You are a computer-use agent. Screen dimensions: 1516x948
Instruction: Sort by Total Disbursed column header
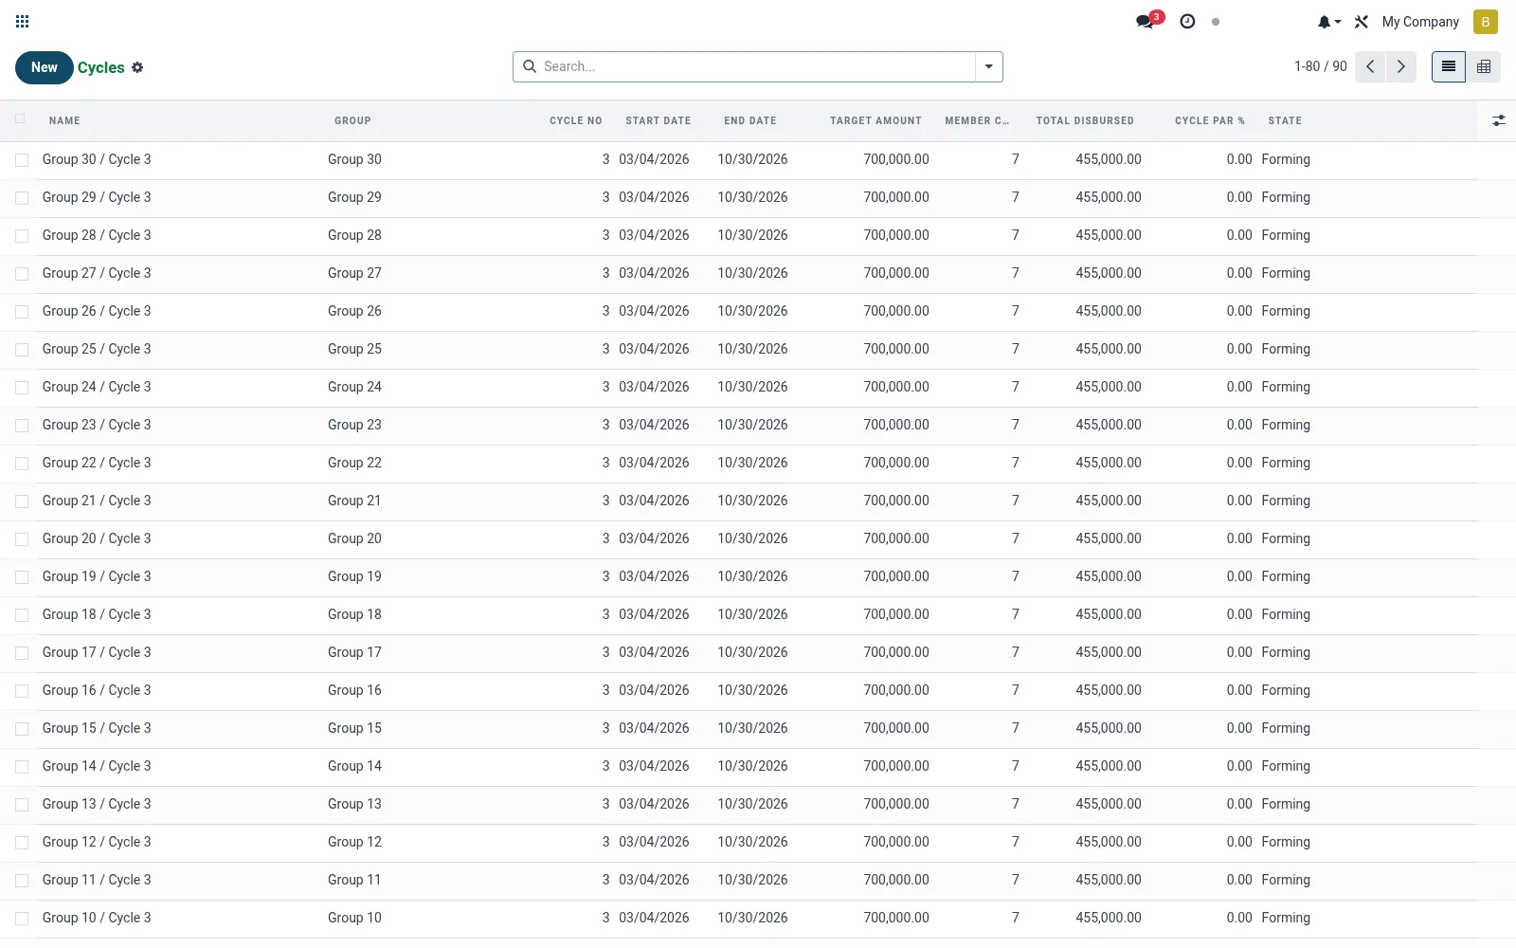click(x=1085, y=120)
